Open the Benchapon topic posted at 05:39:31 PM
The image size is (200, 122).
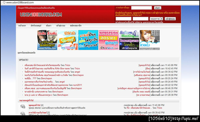tap(36, 92)
